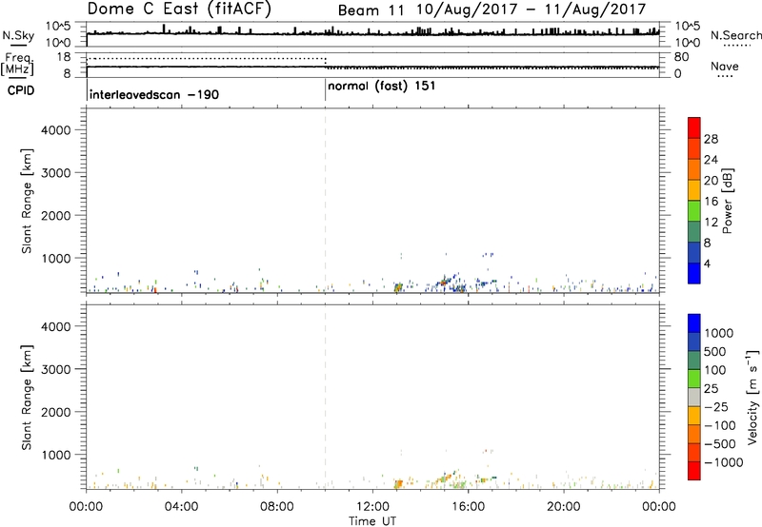
Task: Click the dashed 10:00 UT marker in power panel
Action: 325,199
